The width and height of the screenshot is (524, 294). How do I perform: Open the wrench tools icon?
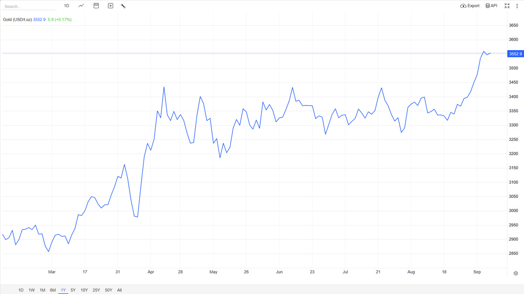tap(123, 6)
